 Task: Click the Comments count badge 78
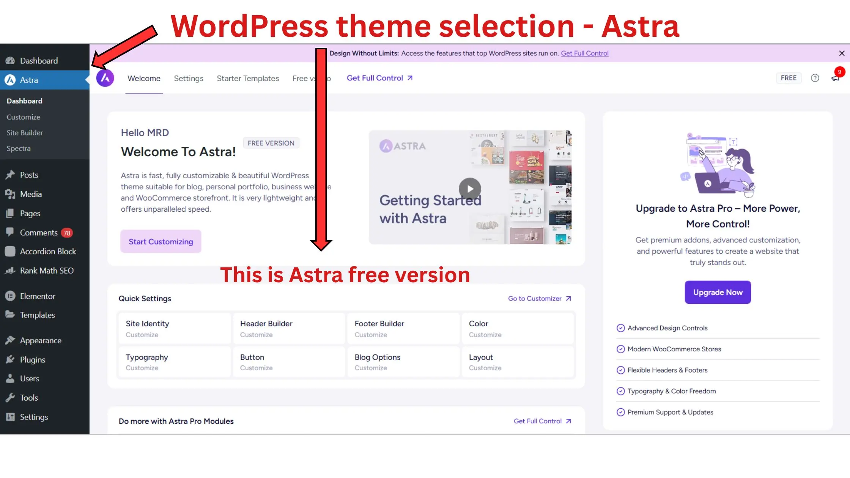(67, 233)
